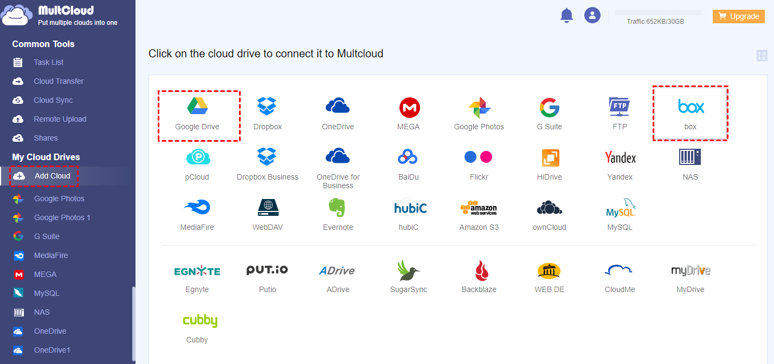Screen dimensions: 774x364
Task: Toggle the A-Z sort order icon
Action: pos(762,55)
